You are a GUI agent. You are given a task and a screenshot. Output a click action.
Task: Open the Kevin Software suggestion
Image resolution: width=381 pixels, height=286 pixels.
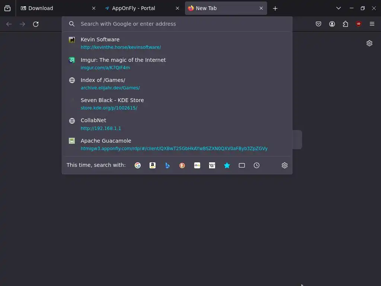[177, 43]
